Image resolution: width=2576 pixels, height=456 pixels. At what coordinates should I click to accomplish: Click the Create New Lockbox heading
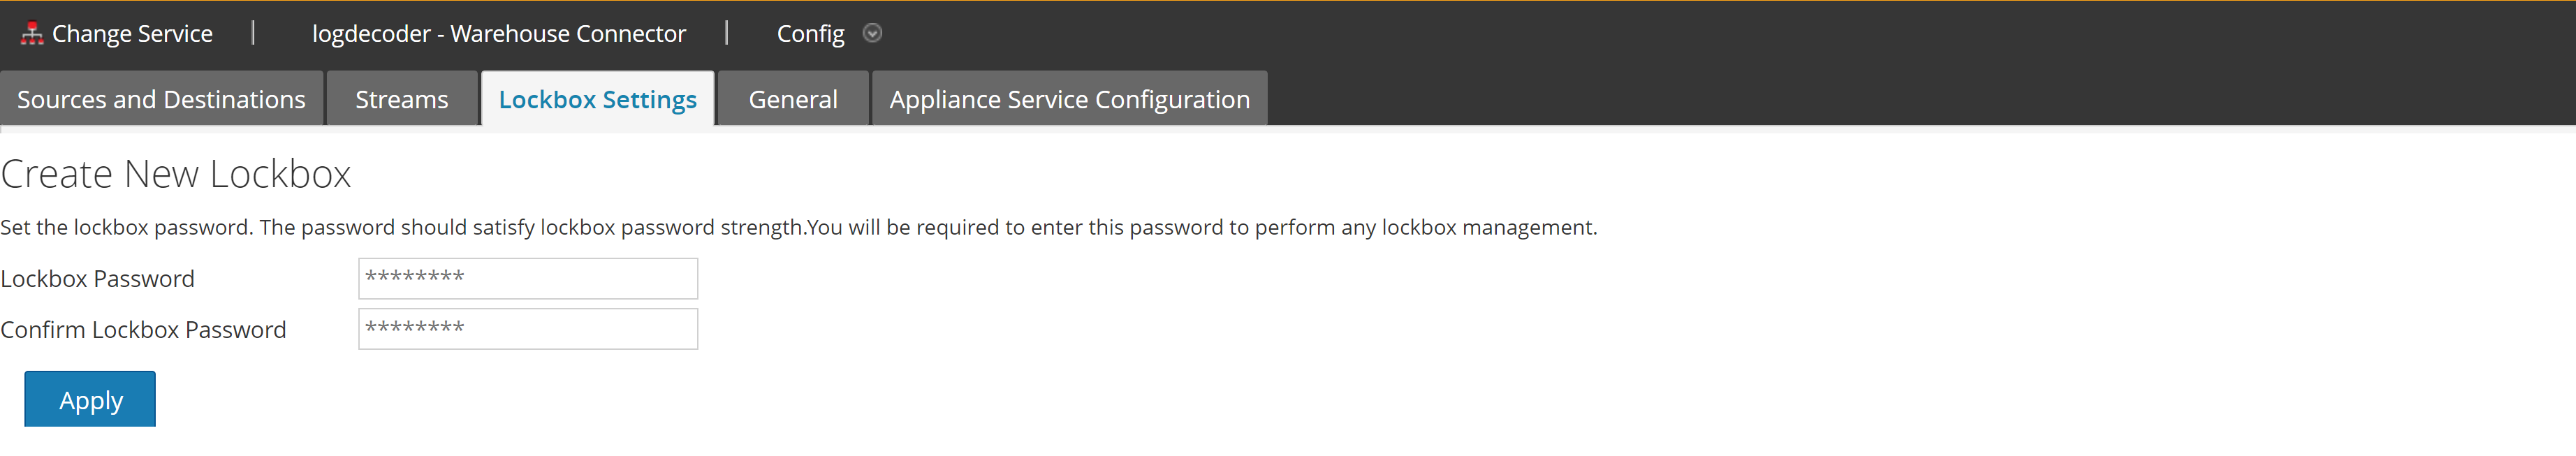[176, 174]
